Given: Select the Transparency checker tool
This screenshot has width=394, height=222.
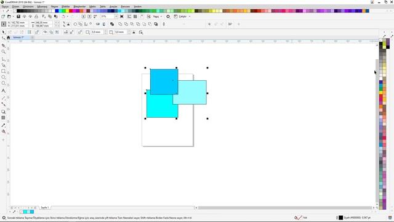Looking at the screenshot, I should [x=3, y=118].
